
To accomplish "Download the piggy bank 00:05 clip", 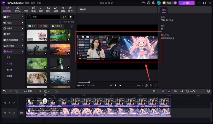I will (45, 39).
